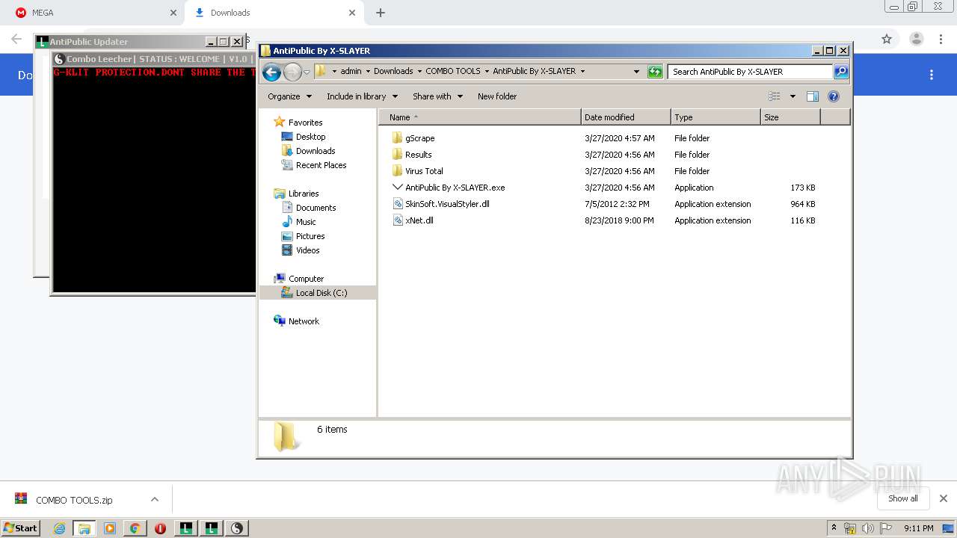957x538 pixels.
Task: Open Recent Places in navigation pane
Action: [x=314, y=165]
